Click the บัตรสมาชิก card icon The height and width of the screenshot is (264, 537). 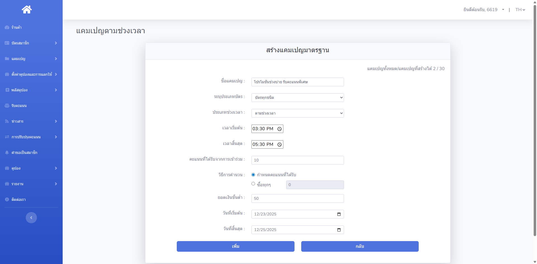(x=7, y=43)
